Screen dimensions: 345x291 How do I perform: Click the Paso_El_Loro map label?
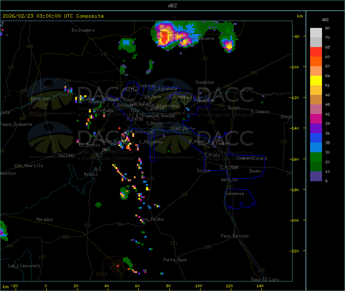(265, 280)
